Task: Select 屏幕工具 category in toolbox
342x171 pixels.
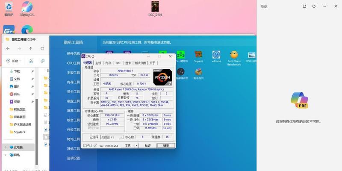Action: pyautogui.click(x=73, y=111)
